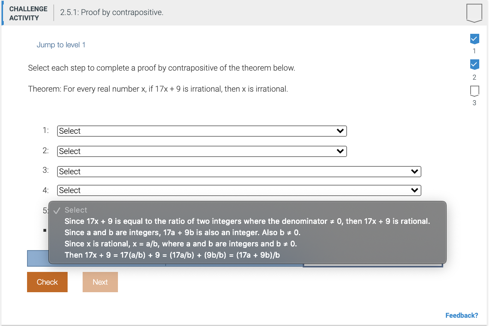Click the checkmark beside Select in open menu

coord(56,210)
